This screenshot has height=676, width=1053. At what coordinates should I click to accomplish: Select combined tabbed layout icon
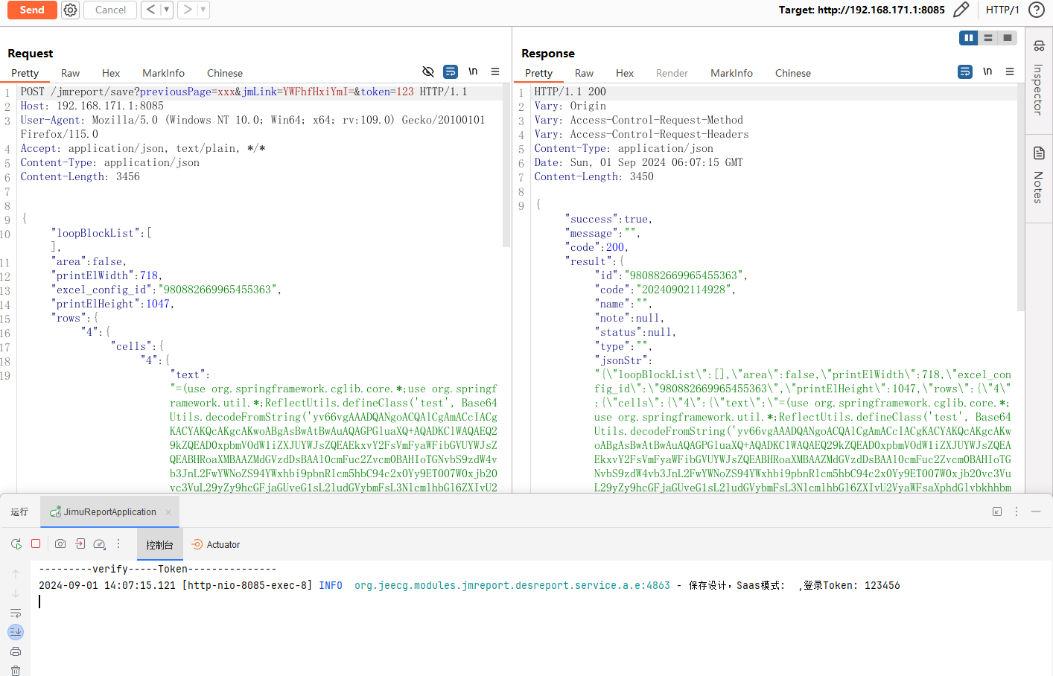[1008, 38]
